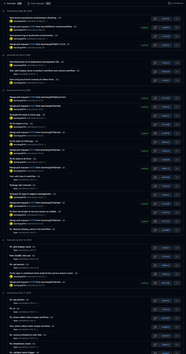The image size is (186, 354).
Task: Browse repository at commit 675945f
Action: pyautogui.click(x=177, y=248)
